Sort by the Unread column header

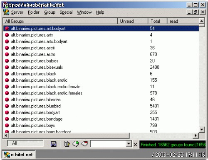tap(133, 21)
